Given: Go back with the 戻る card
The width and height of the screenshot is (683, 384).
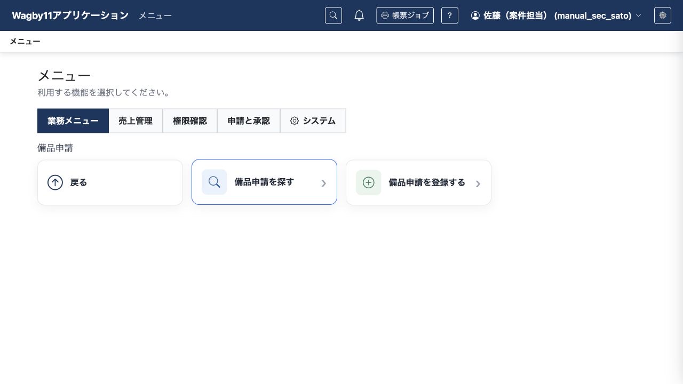Looking at the screenshot, I should tap(110, 182).
